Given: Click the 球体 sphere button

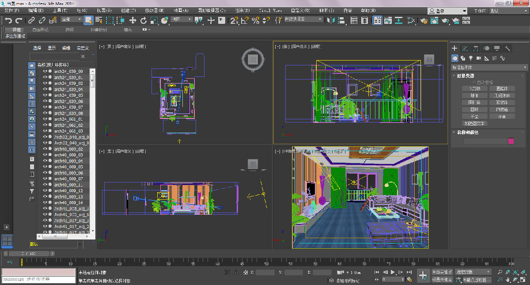Looking at the screenshot, I should pyautogui.click(x=474, y=95).
